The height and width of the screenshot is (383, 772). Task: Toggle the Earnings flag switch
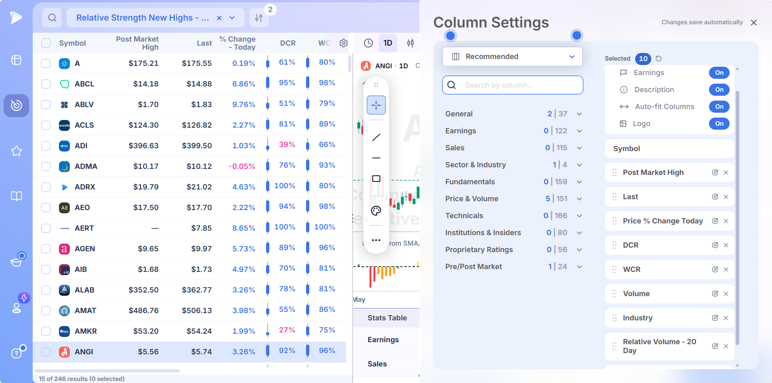click(719, 73)
